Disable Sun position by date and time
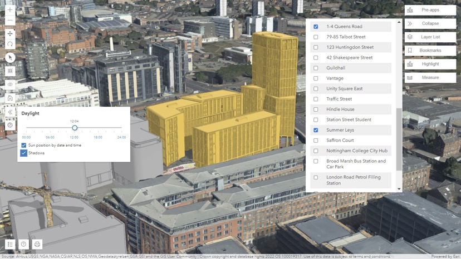 click(x=24, y=145)
